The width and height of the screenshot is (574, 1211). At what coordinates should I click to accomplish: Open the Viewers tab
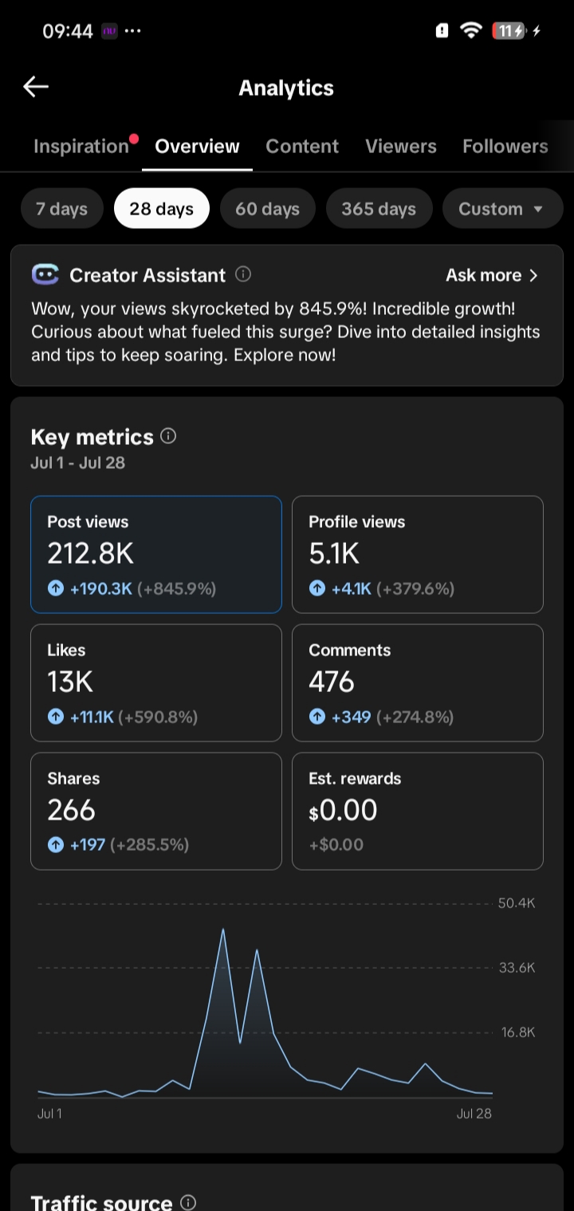pyautogui.click(x=401, y=146)
